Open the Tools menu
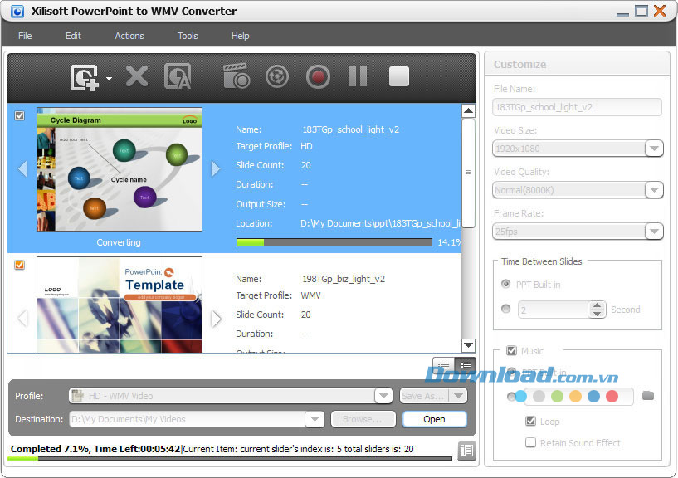This screenshot has height=478, width=678. tap(187, 36)
